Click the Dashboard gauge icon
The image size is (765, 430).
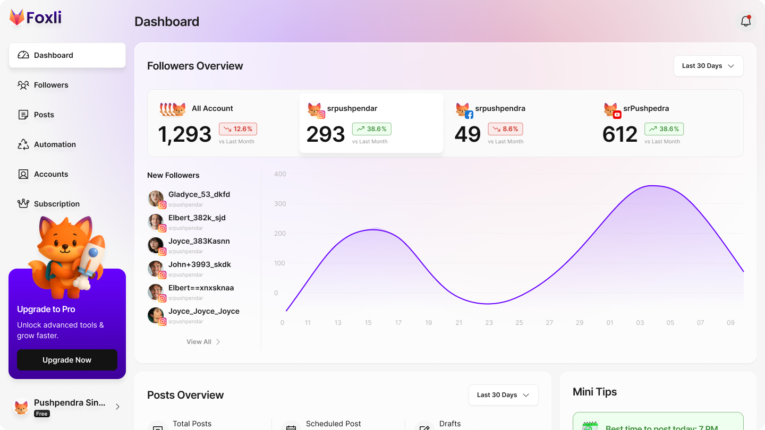click(23, 55)
